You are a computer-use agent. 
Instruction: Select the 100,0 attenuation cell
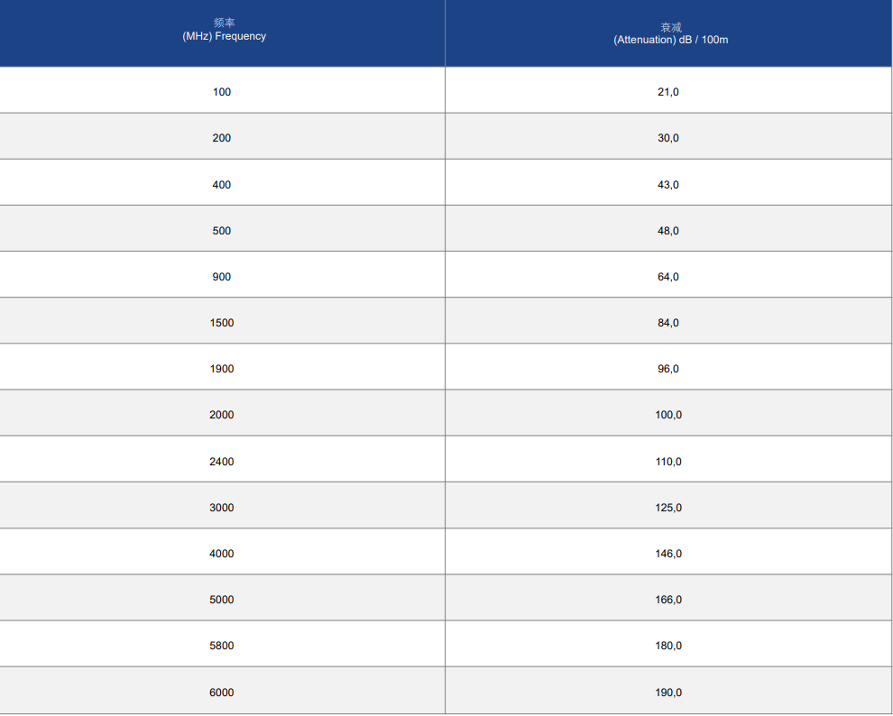click(x=668, y=413)
